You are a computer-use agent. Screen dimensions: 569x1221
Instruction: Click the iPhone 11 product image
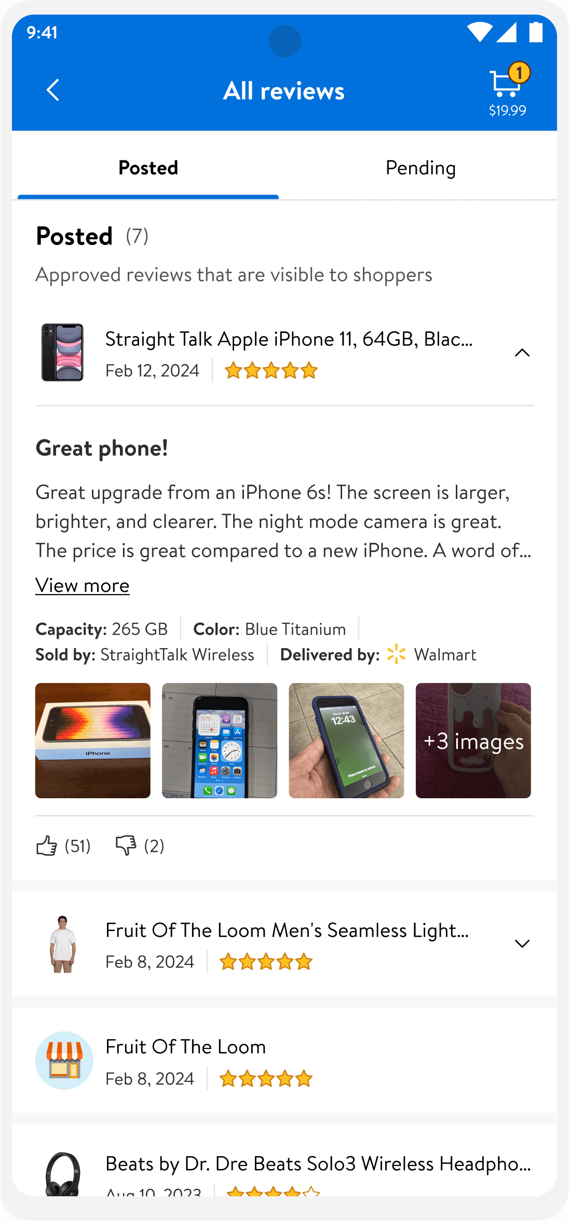62,353
